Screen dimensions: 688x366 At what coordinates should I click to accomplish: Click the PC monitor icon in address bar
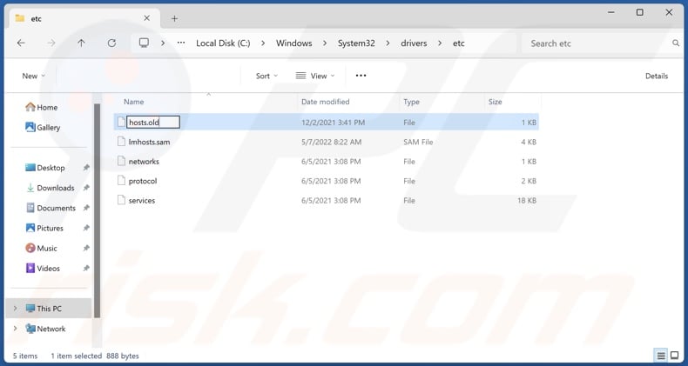click(144, 43)
